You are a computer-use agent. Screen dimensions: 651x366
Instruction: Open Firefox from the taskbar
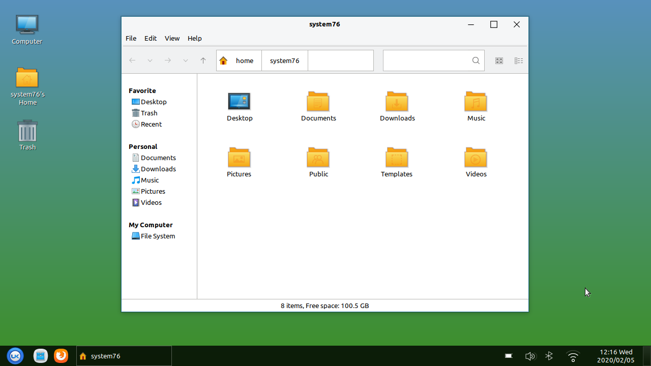(x=61, y=356)
